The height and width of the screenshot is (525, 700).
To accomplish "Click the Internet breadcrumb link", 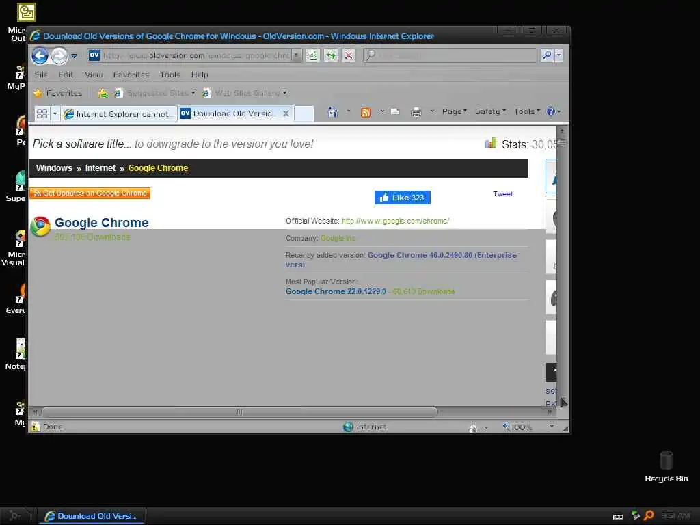I will tap(100, 168).
